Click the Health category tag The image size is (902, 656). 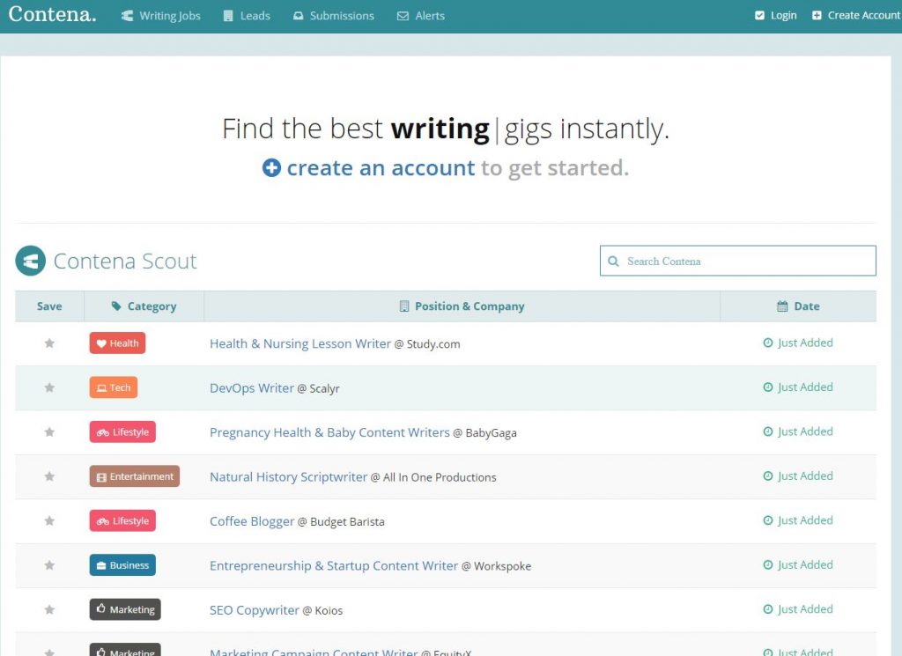tap(117, 343)
